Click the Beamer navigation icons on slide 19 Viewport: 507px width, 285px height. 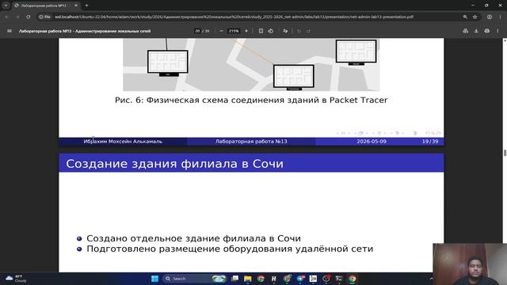click(389, 133)
